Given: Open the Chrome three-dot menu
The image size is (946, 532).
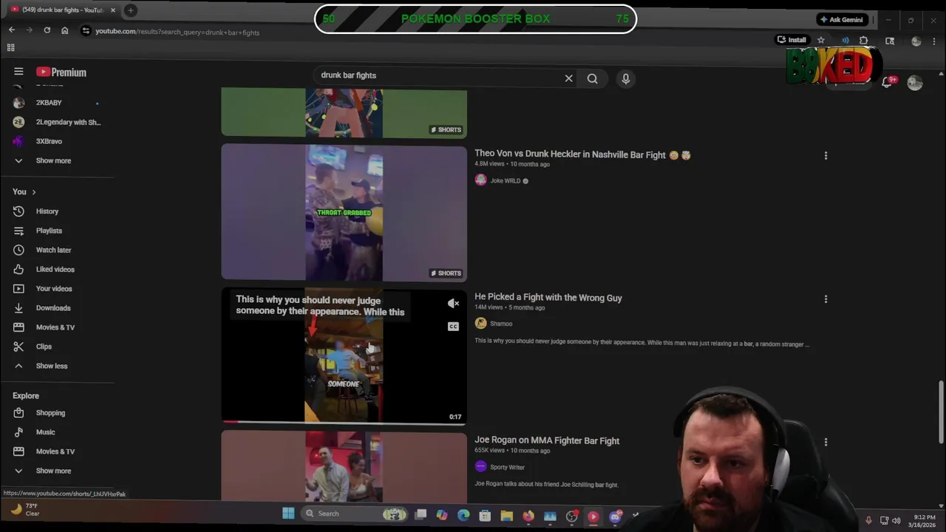Looking at the screenshot, I should (934, 41).
